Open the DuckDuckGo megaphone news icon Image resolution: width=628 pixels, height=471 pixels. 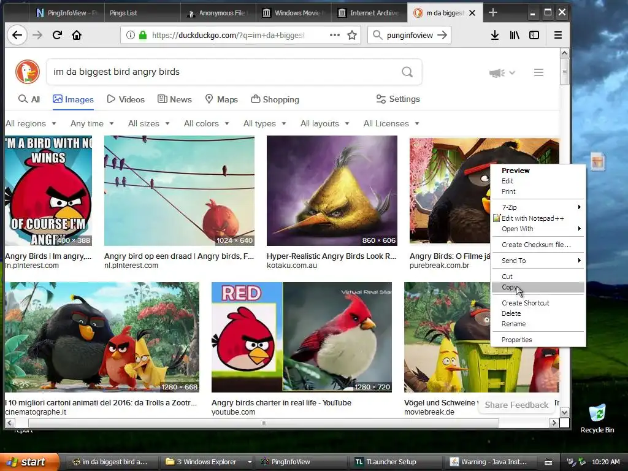pos(497,73)
